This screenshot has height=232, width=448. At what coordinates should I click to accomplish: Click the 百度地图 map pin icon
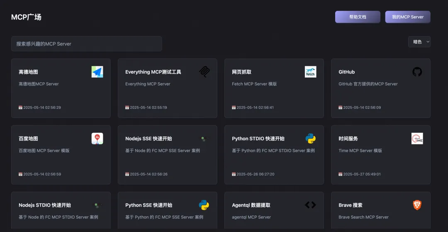97,138
